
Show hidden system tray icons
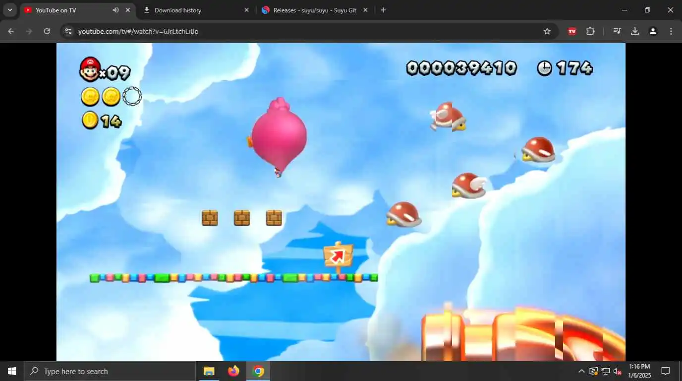[x=581, y=371]
